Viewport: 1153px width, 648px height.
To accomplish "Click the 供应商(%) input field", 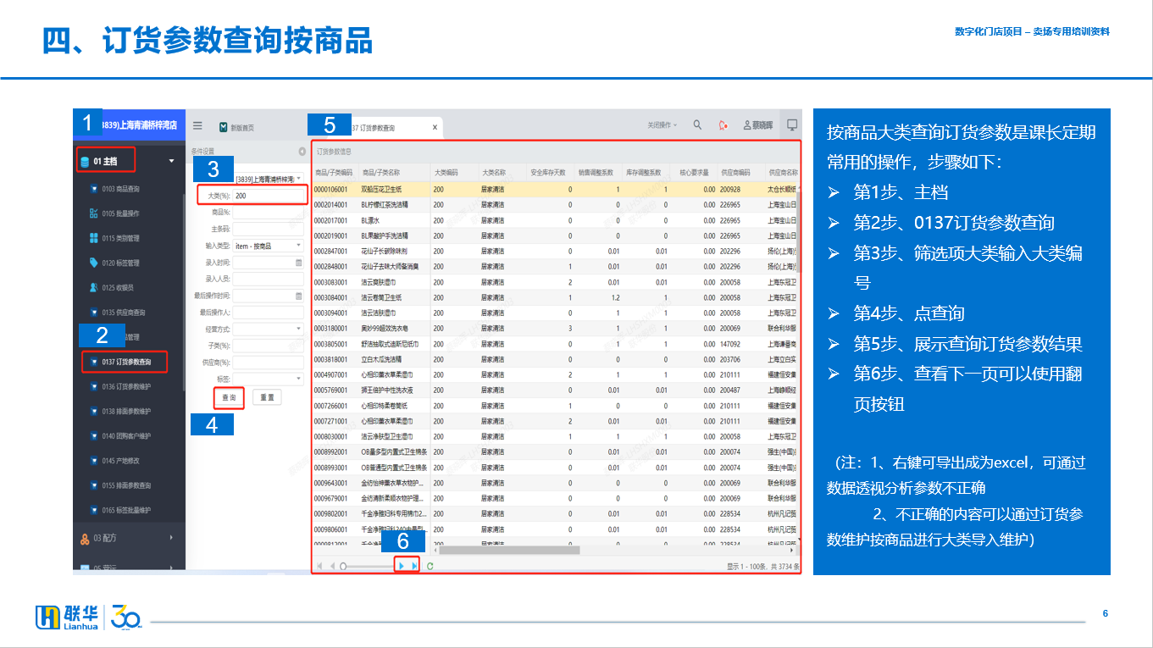I will click(x=268, y=362).
